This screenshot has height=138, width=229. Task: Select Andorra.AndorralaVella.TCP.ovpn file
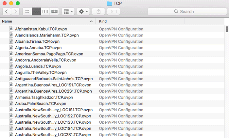pos(45,60)
